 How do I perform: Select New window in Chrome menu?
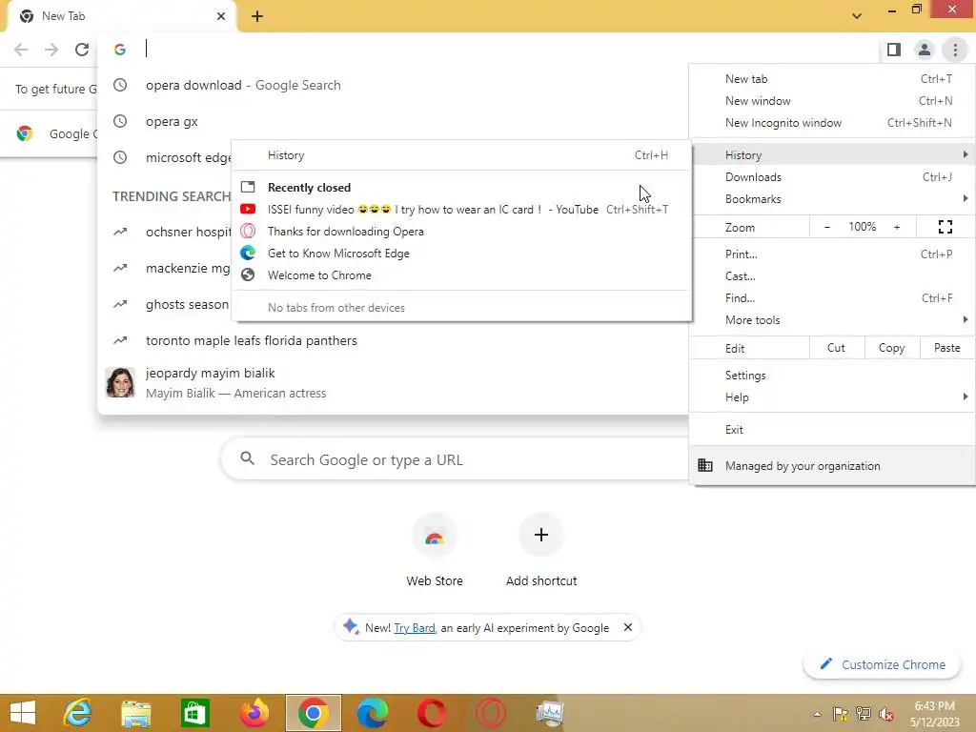pyautogui.click(x=832, y=101)
